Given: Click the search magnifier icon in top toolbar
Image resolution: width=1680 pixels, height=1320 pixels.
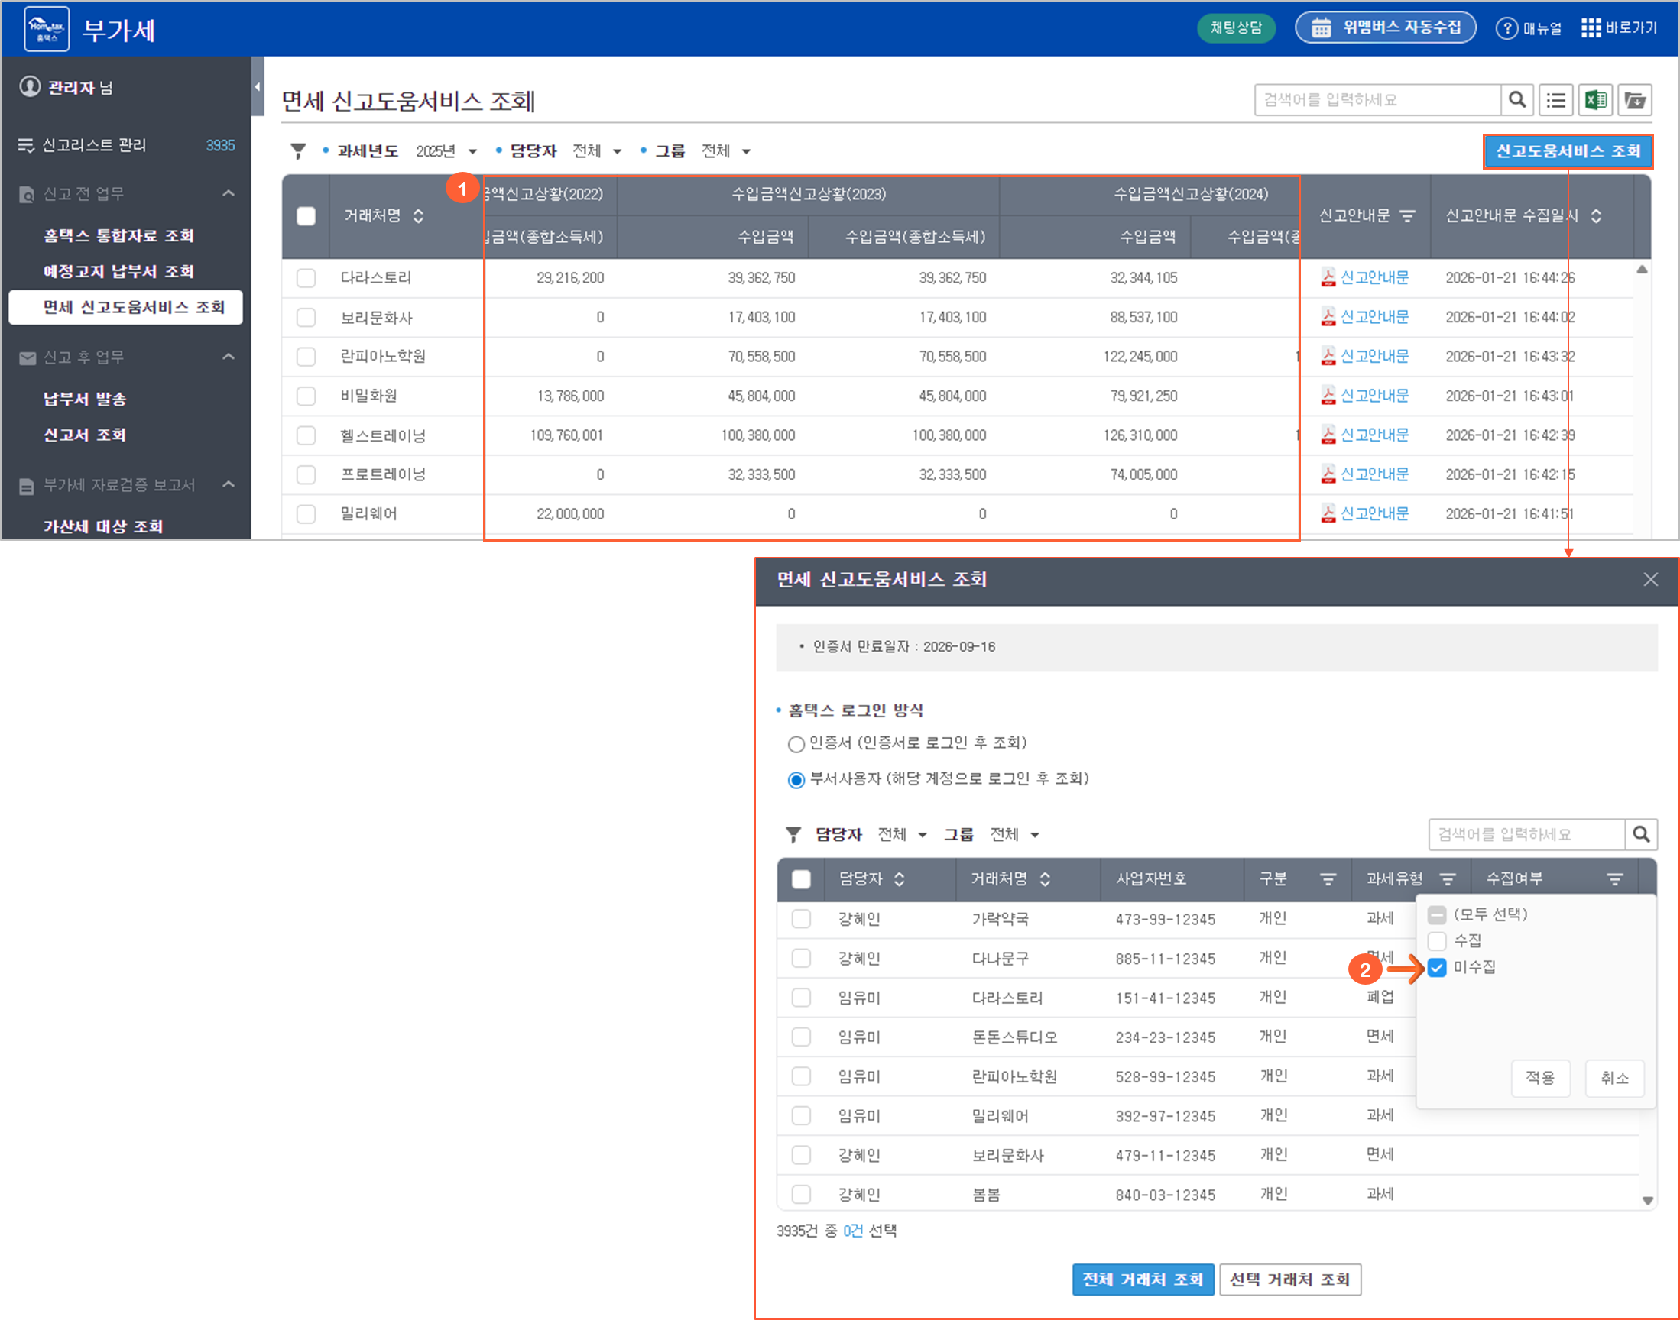Looking at the screenshot, I should click(x=1517, y=100).
